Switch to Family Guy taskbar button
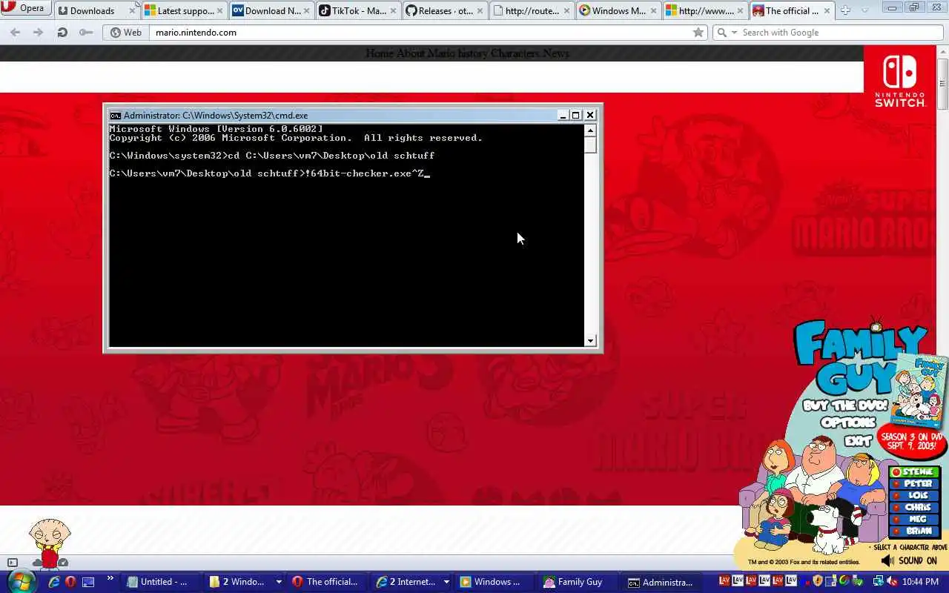949x593 pixels. [x=578, y=582]
